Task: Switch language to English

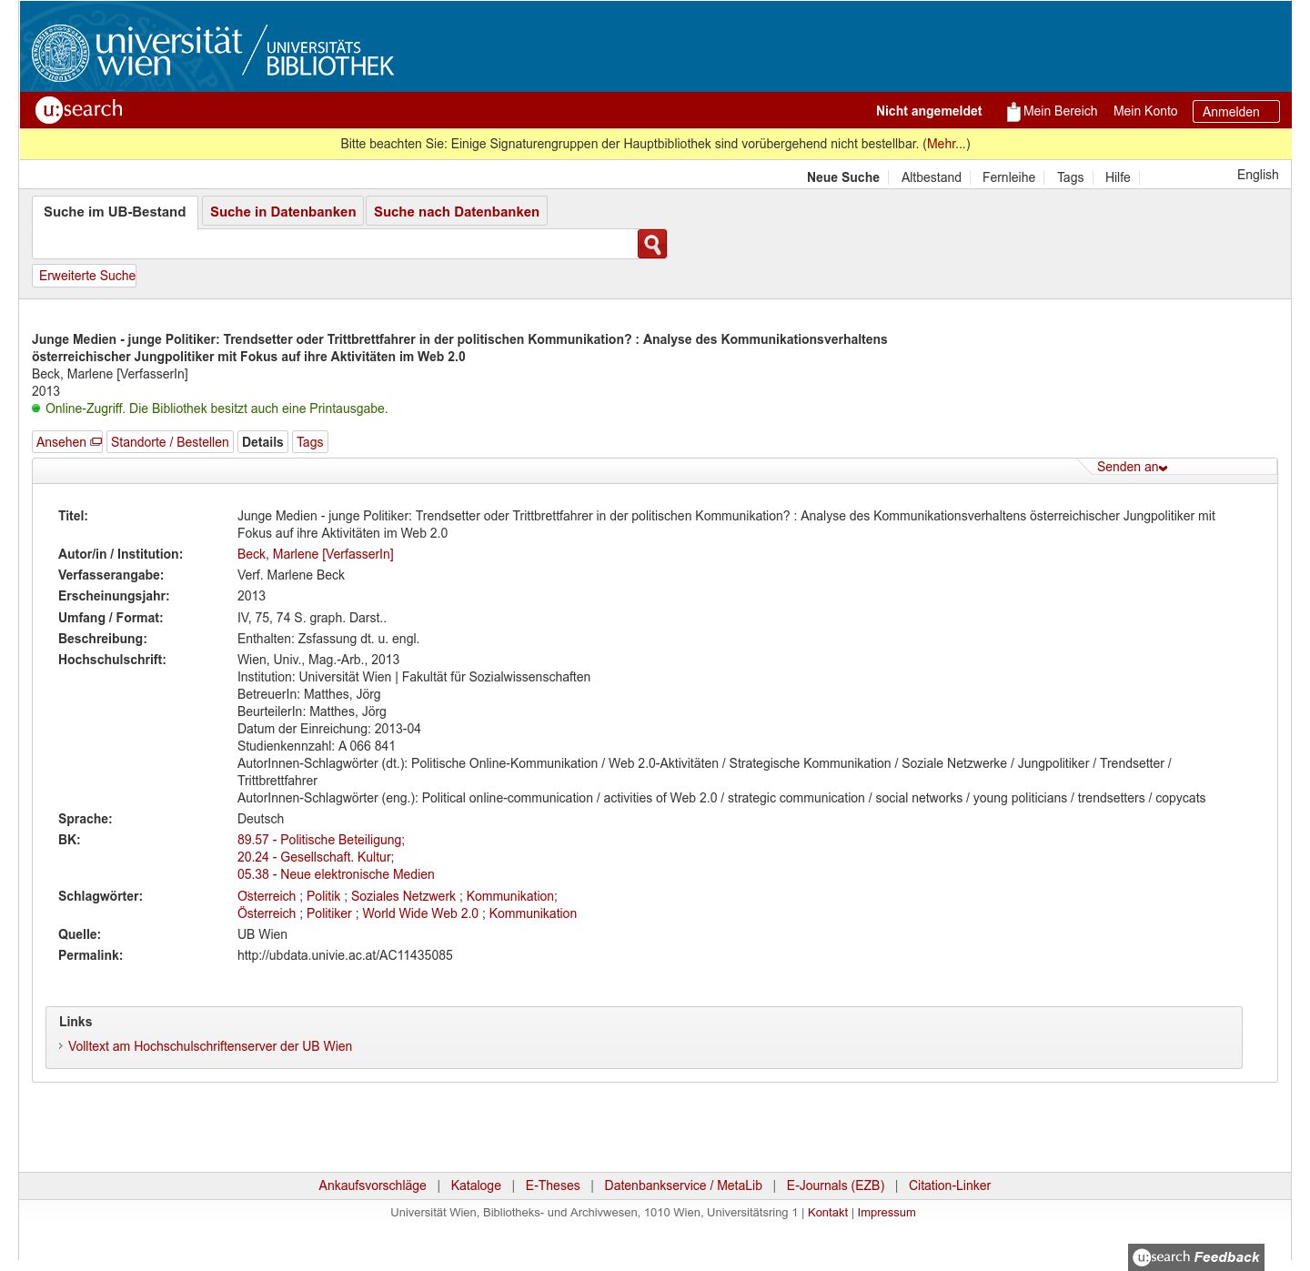Action: 1257,175
